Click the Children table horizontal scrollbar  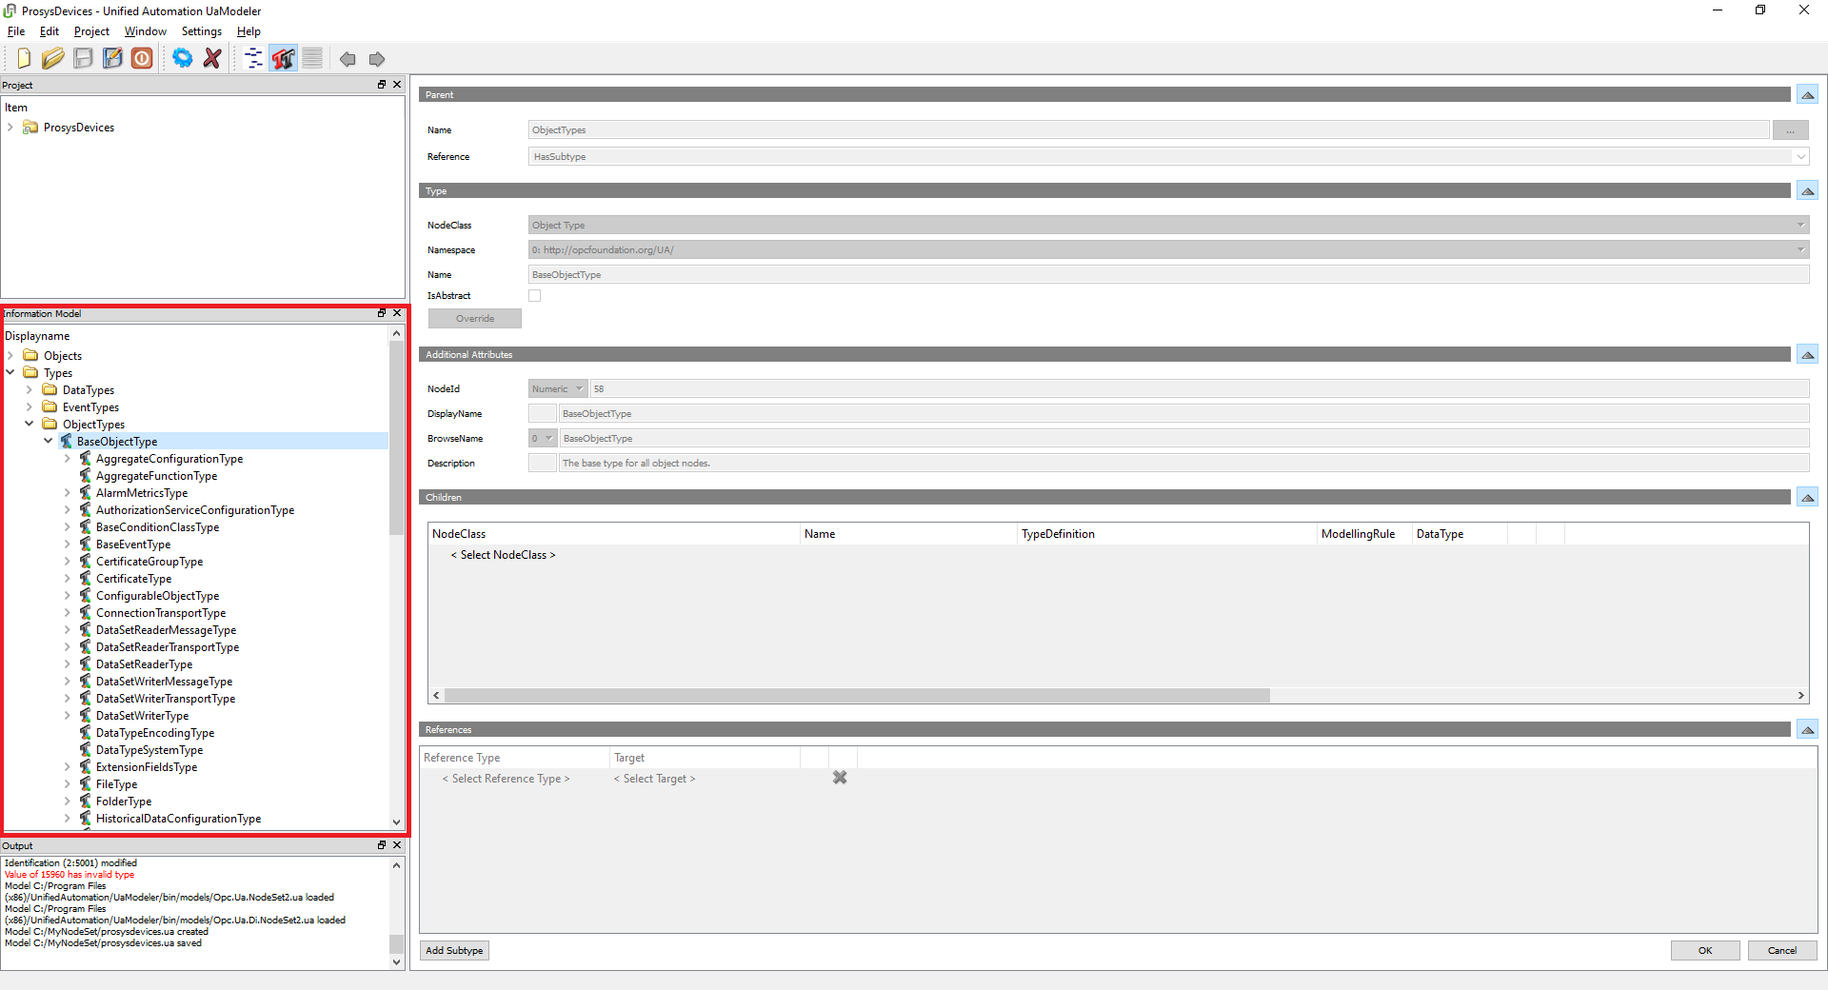pos(857,696)
